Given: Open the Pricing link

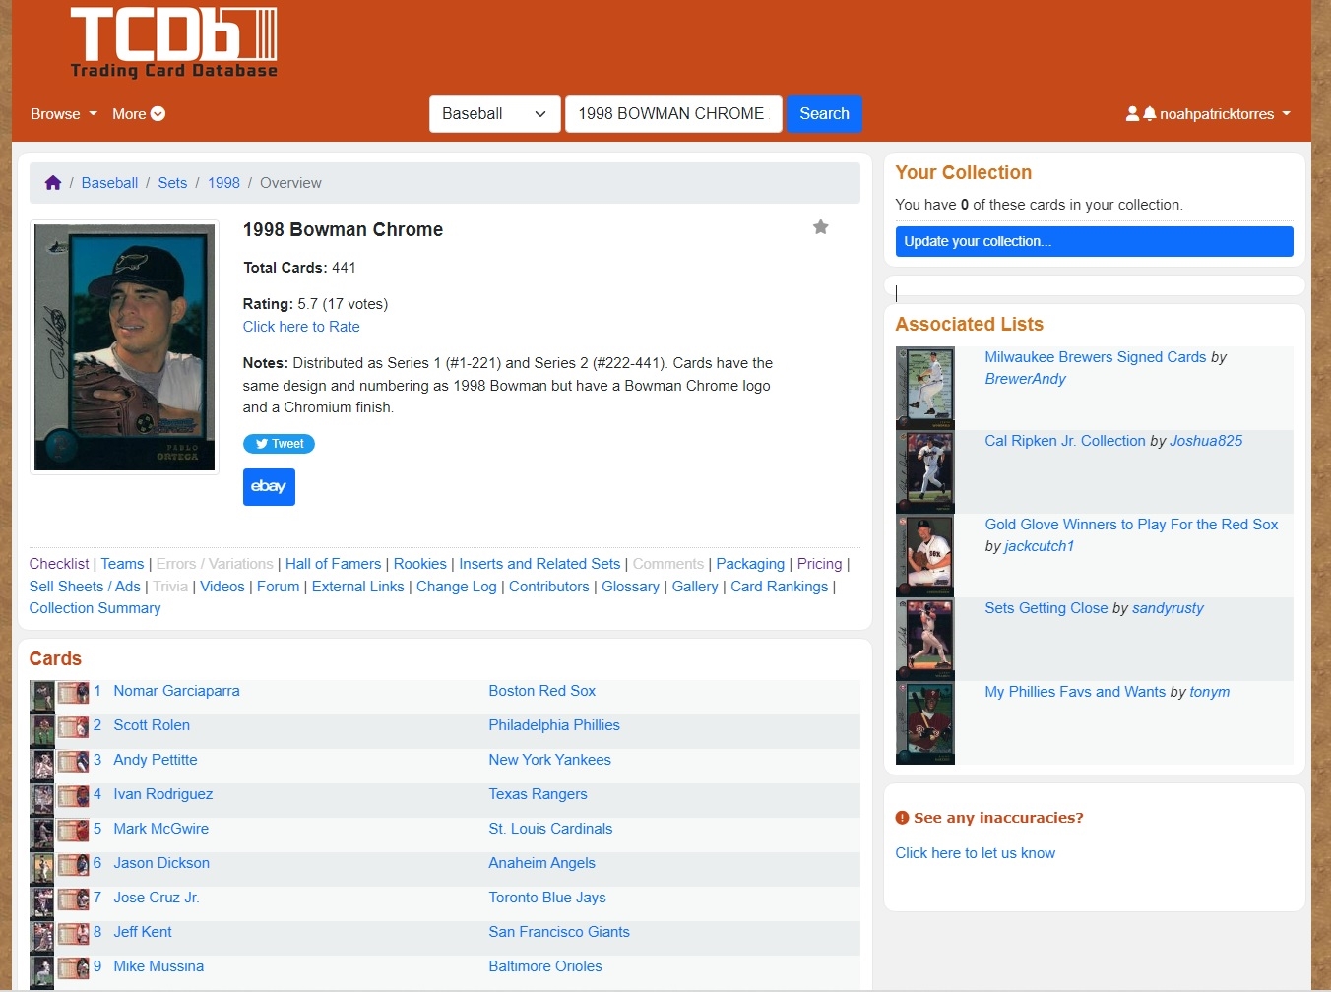Looking at the screenshot, I should (x=819, y=564).
